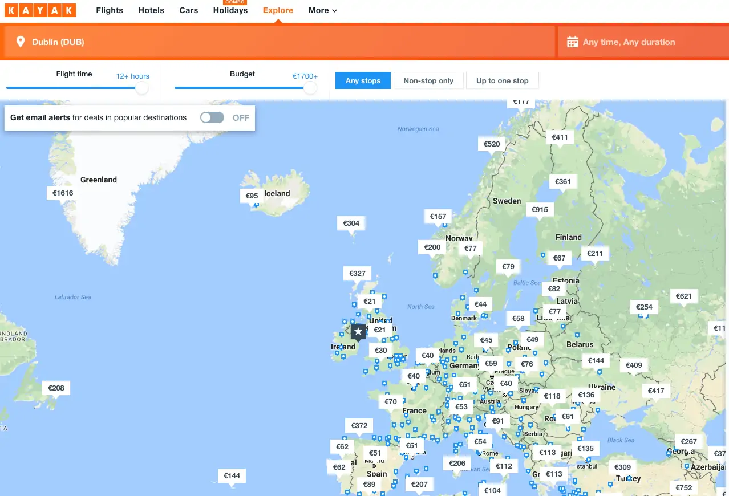Viewport: 729px width, 496px height.
Task: Open the Holidays combo page
Action: tap(230, 10)
